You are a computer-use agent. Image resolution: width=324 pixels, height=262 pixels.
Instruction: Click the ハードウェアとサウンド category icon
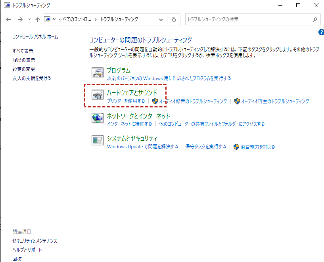[x=98, y=95]
